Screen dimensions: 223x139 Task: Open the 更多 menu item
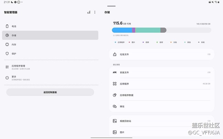pyautogui.click(x=14, y=78)
